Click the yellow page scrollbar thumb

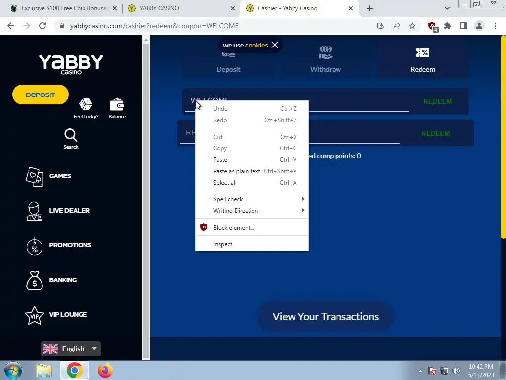click(504, 138)
